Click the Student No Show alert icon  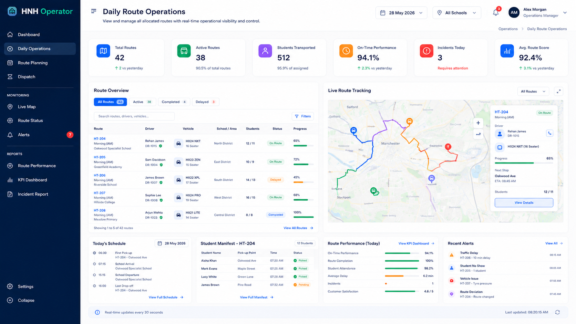(452, 268)
